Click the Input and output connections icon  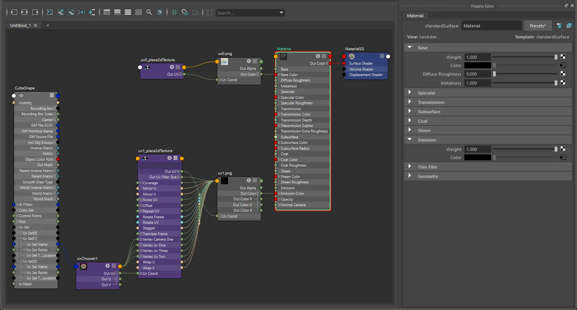(24, 13)
